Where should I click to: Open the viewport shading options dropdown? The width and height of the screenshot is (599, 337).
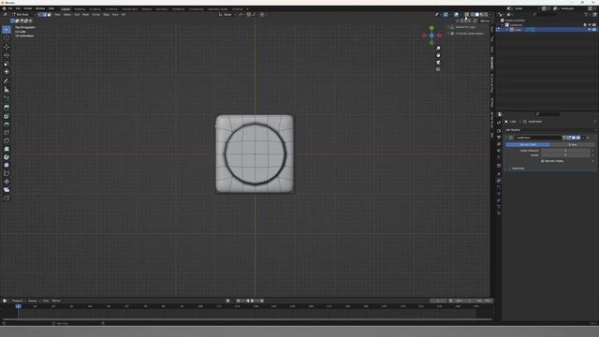click(x=490, y=15)
